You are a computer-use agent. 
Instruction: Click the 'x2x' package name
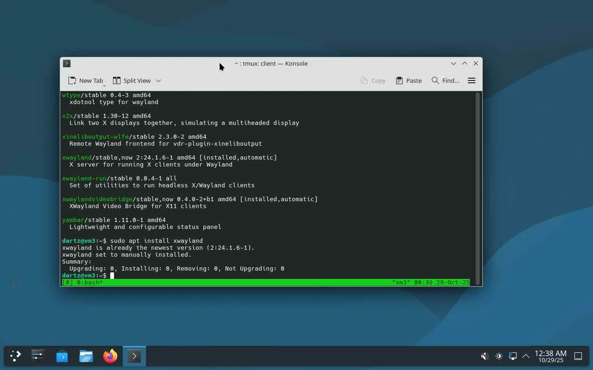point(68,116)
